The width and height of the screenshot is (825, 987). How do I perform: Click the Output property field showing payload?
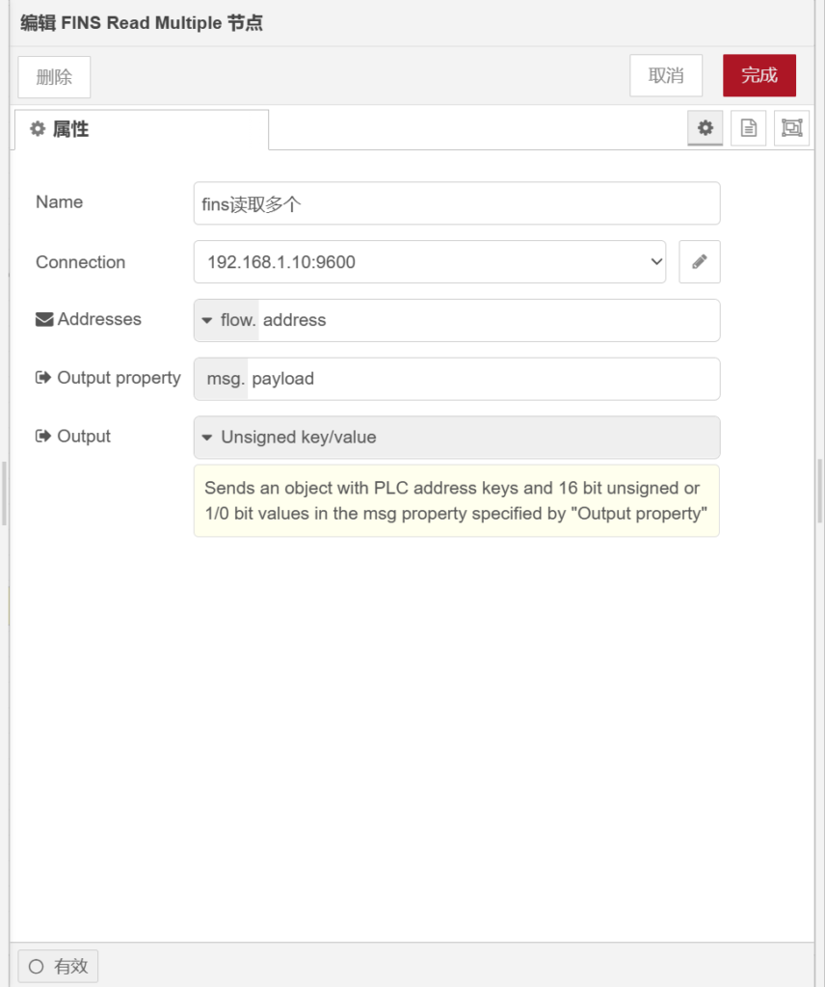482,379
